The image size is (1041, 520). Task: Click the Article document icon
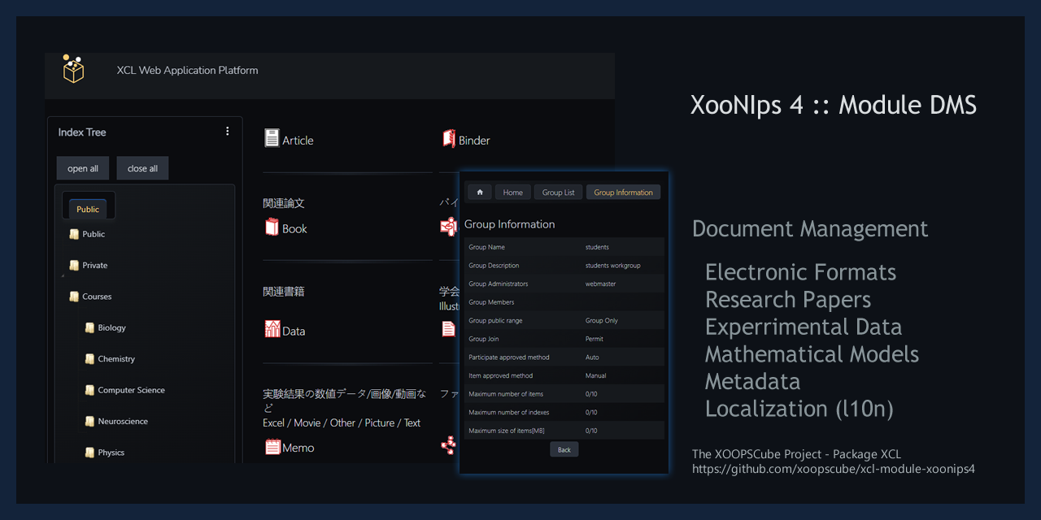coord(272,138)
